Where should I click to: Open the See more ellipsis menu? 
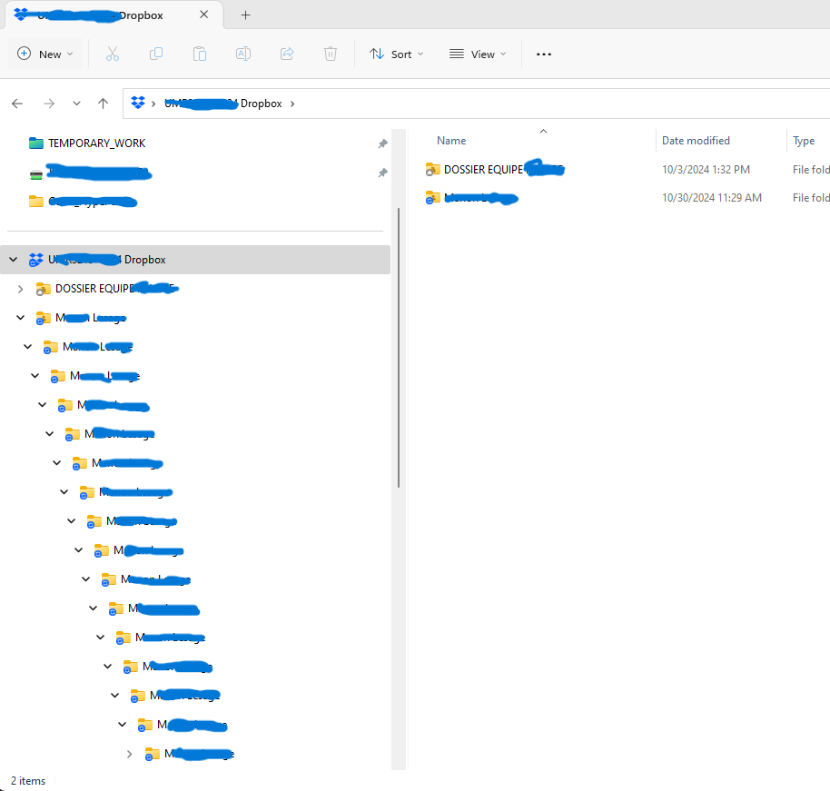pyautogui.click(x=543, y=54)
